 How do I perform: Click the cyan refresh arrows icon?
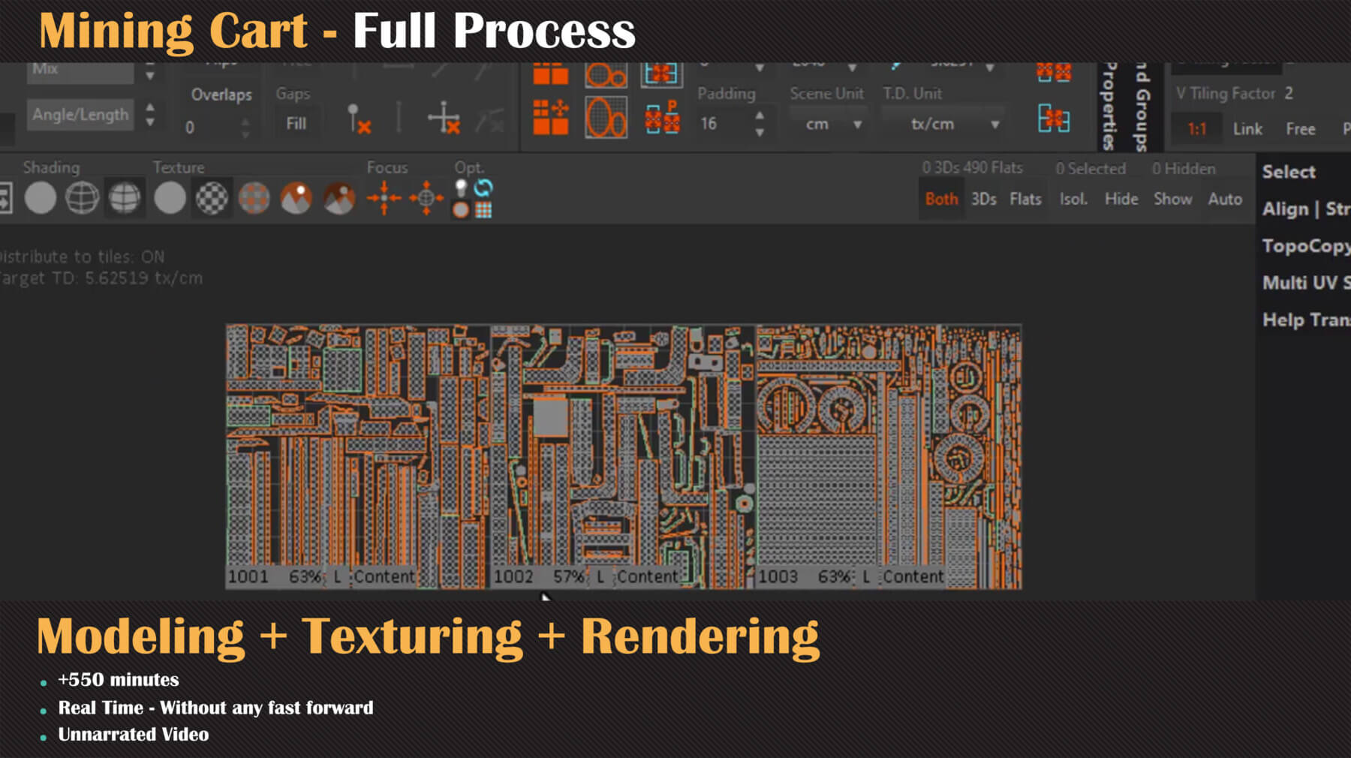pyautogui.click(x=483, y=188)
